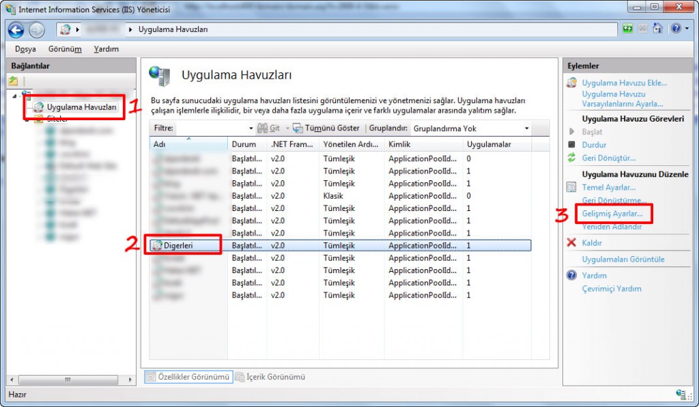Switch to the İçerik Görünümü tab
The height and width of the screenshot is (407, 699).
click(270, 377)
